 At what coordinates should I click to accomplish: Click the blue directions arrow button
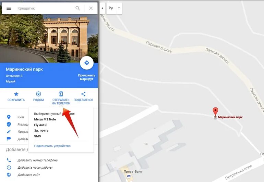[x=87, y=63]
